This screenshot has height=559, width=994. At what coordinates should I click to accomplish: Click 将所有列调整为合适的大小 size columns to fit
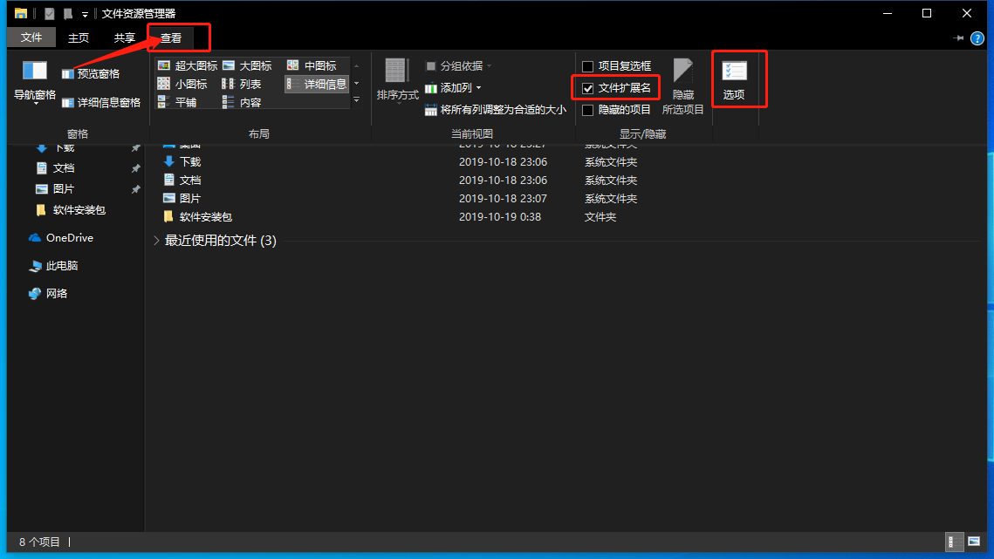point(496,110)
